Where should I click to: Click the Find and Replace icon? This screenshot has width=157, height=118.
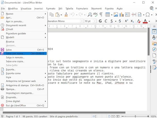click(x=90, y=15)
